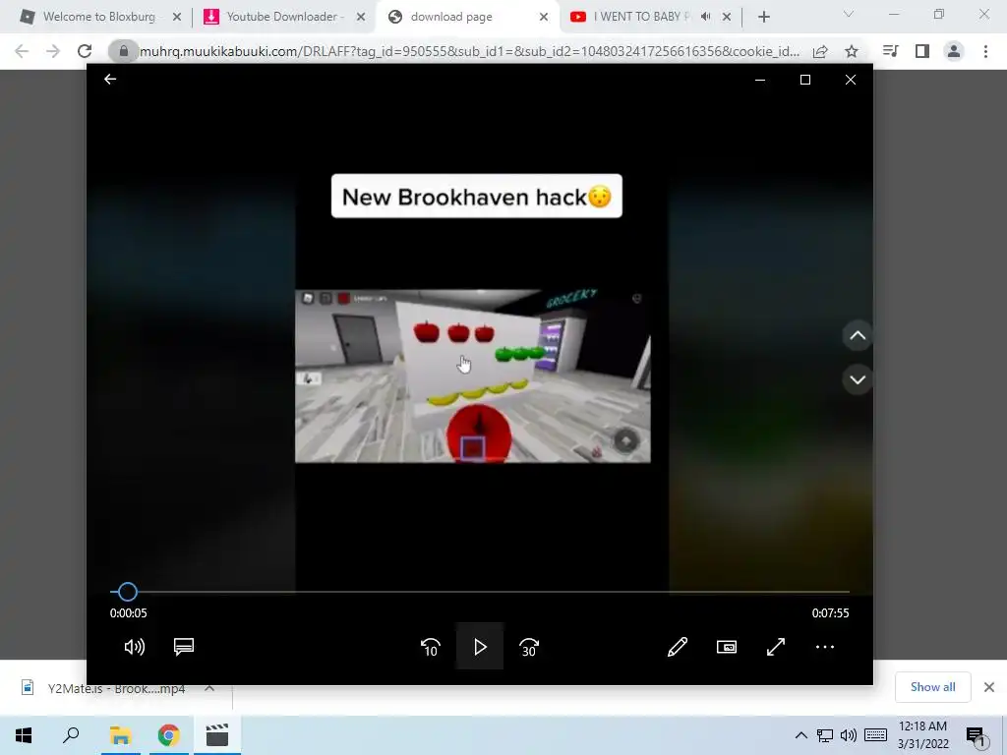Close the Chrome downloads bar
1007x755 pixels.
989,687
